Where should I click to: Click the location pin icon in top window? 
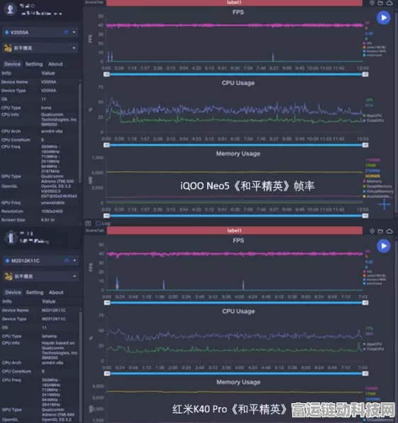tap(372, 3)
